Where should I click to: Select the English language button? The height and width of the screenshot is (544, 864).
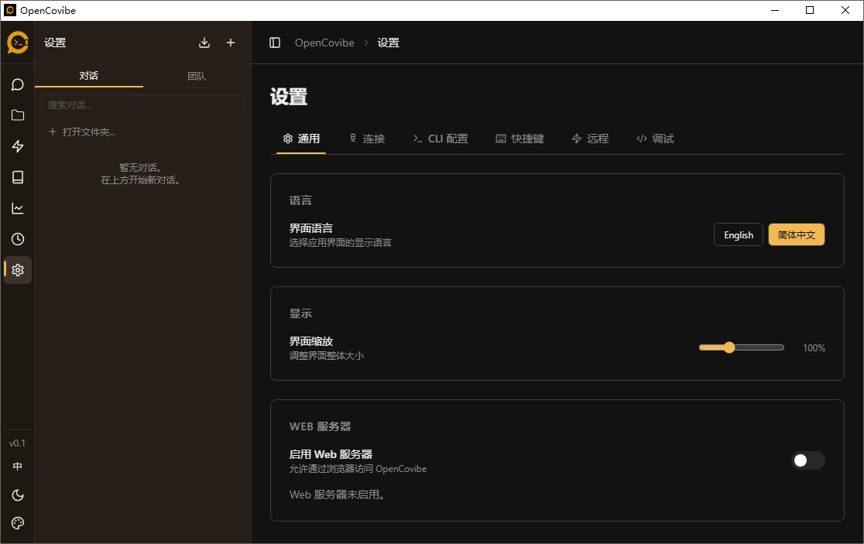click(738, 234)
